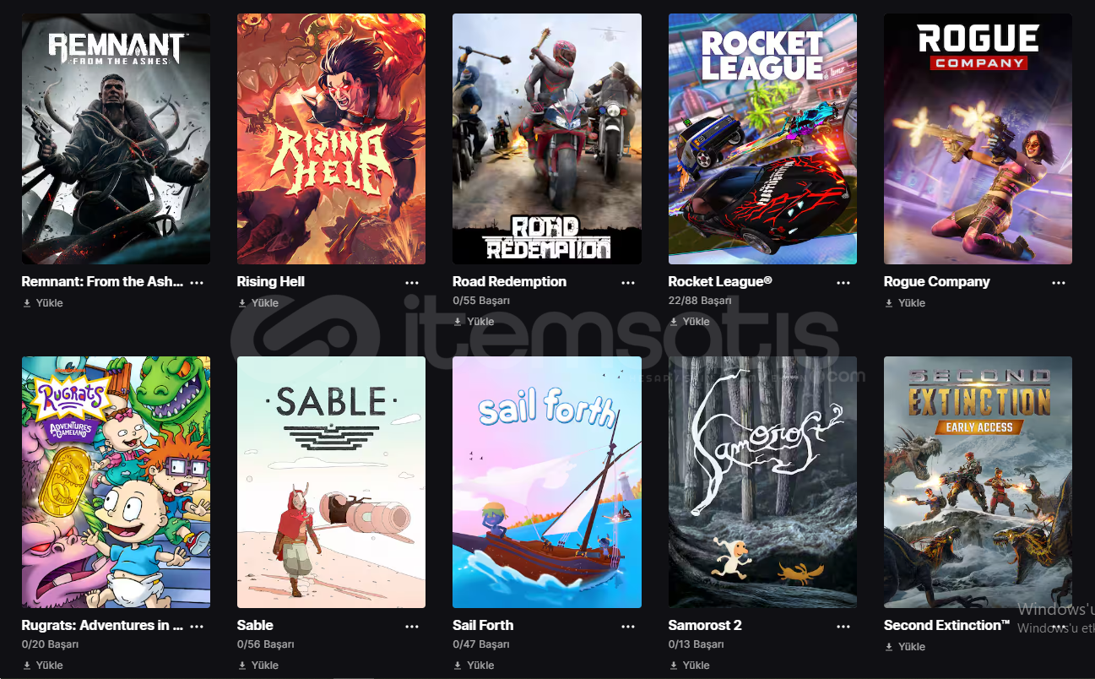Open the three-dots menu for Sail Forth
This screenshot has width=1095, height=679.
pyautogui.click(x=628, y=626)
